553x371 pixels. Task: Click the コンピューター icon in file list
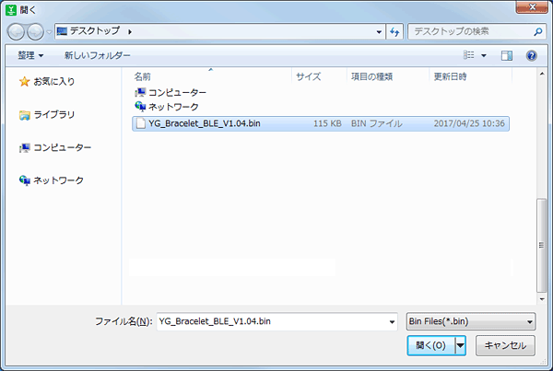click(x=140, y=93)
